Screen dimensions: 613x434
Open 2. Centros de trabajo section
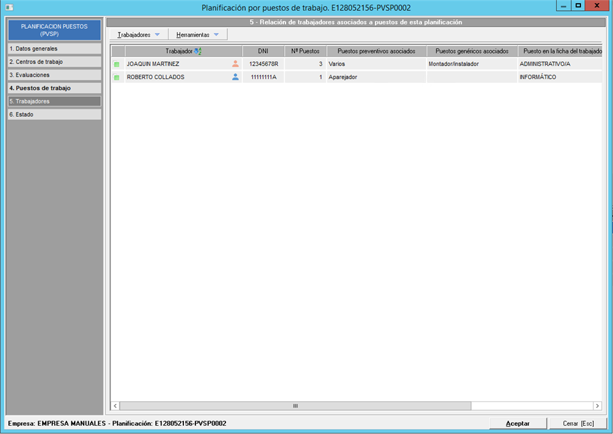54,62
